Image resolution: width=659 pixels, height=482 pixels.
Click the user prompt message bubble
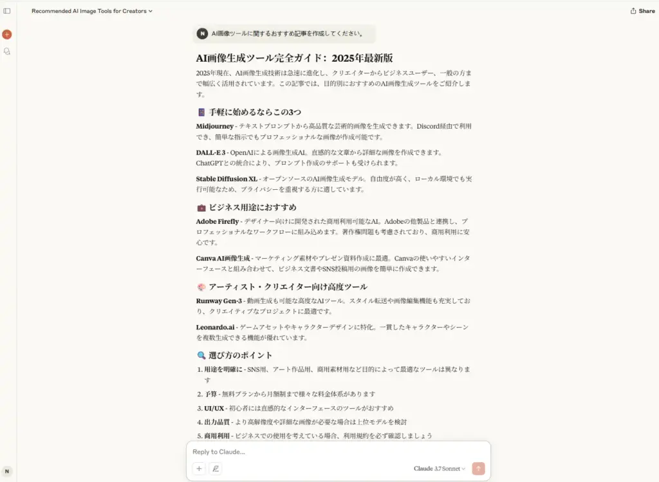(x=284, y=33)
